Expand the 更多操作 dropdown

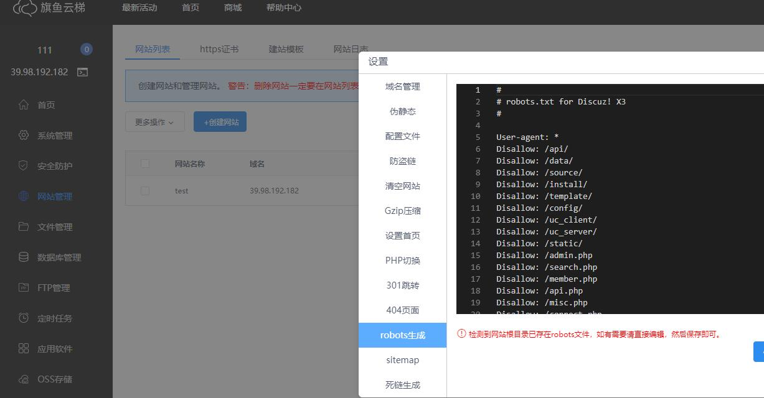coord(154,123)
